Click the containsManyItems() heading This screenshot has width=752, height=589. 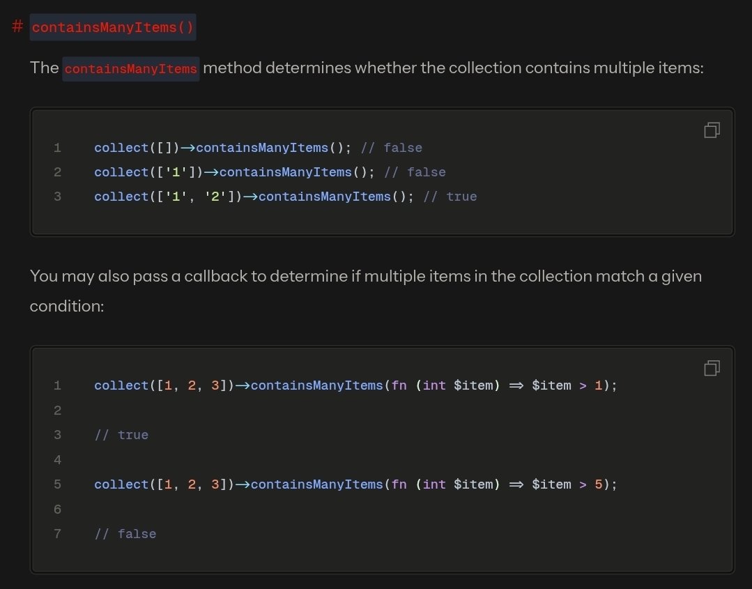coord(113,27)
